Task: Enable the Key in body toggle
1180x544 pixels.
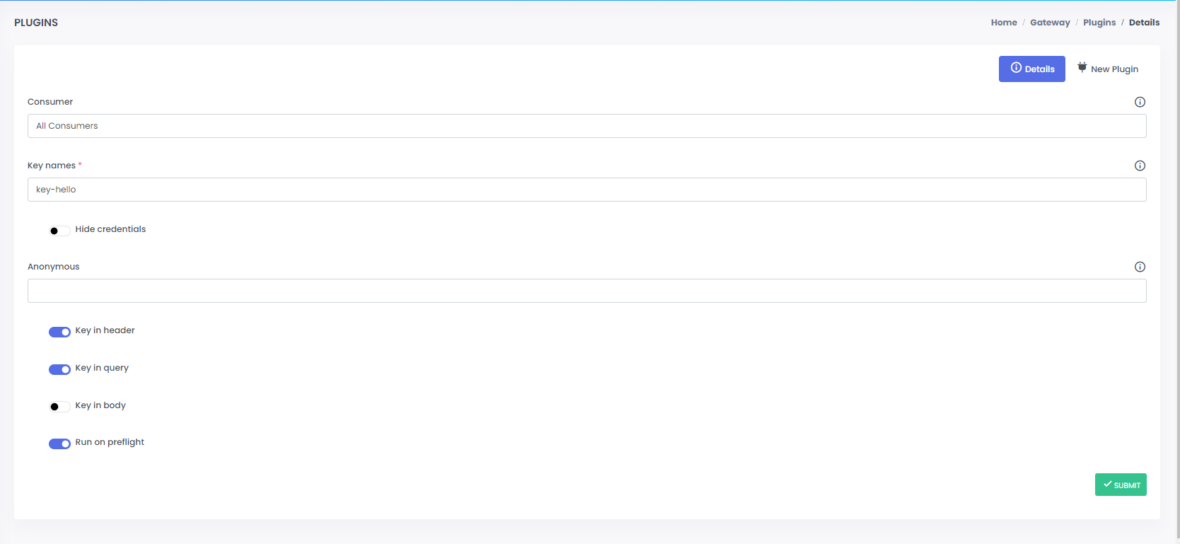Action: 59,407
